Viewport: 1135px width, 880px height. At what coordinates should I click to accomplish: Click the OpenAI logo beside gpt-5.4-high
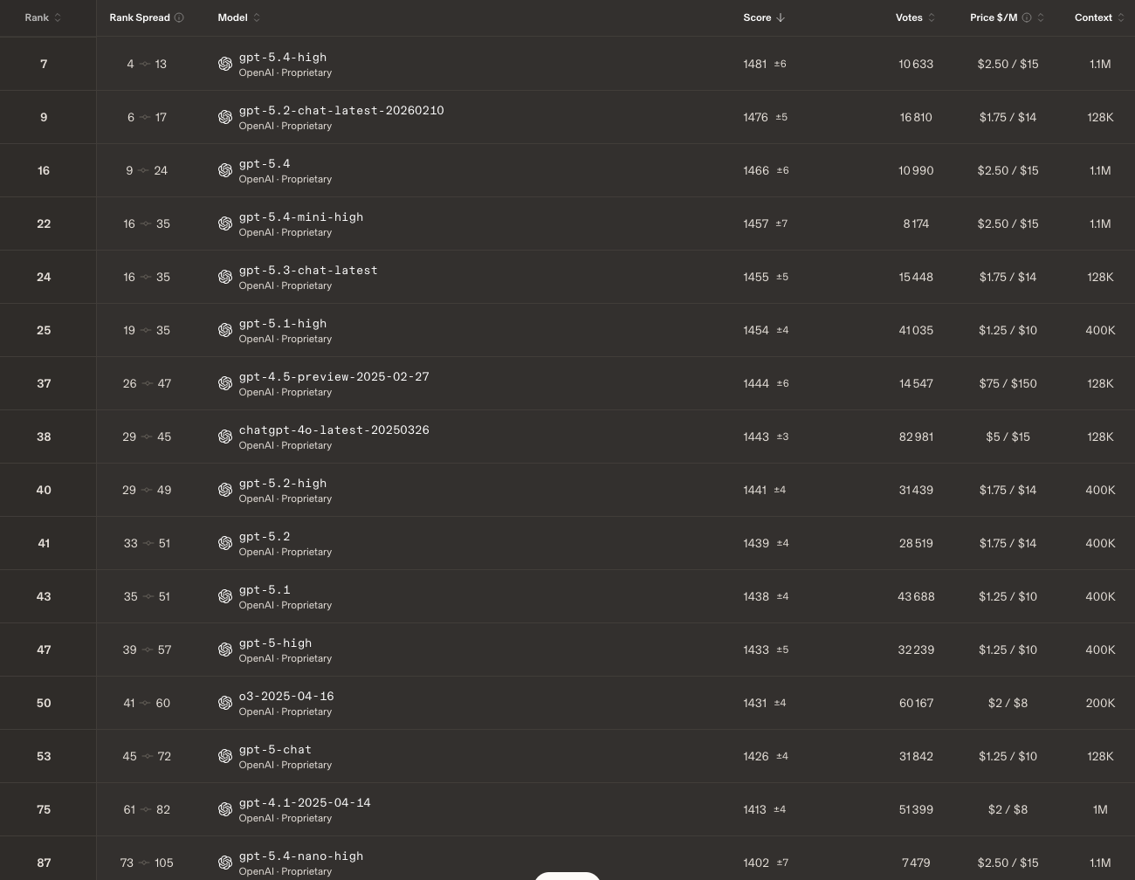(x=225, y=64)
